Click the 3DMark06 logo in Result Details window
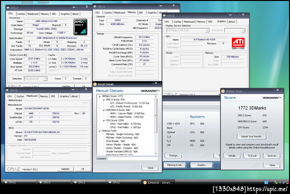Image resolution: width=290 pixels, height=194 pixels. (150, 91)
